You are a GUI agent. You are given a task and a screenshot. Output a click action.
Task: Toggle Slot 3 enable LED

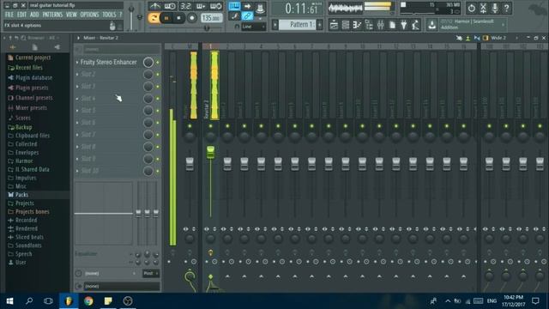click(158, 87)
